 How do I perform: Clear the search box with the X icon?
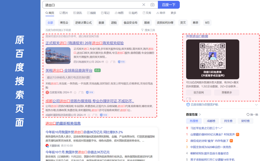pyautogui.click(x=144, y=5)
